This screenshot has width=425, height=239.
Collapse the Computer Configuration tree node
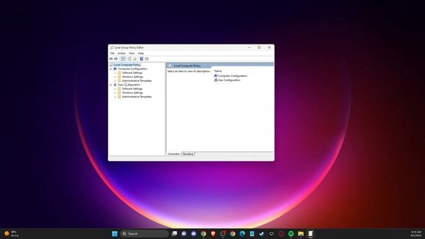point(111,69)
